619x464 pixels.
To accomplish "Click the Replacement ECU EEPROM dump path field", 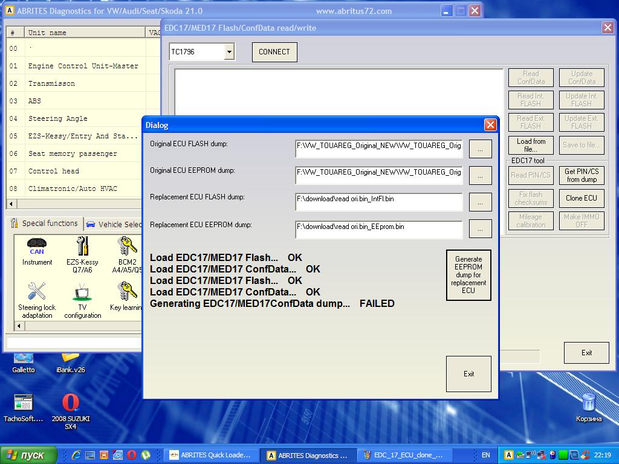I will (378, 230).
